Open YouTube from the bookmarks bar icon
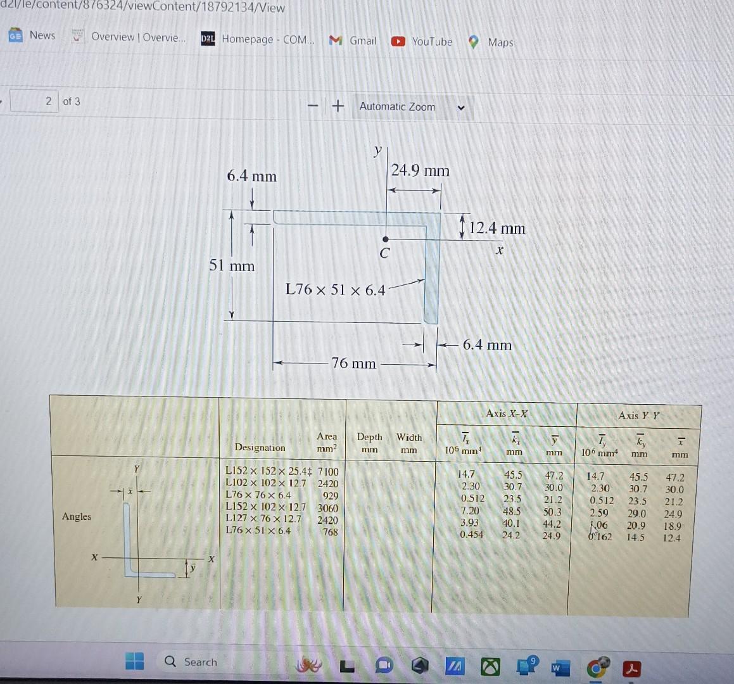734x684 pixels. pyautogui.click(x=398, y=41)
